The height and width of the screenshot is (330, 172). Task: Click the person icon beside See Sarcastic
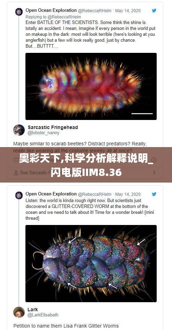16,173
